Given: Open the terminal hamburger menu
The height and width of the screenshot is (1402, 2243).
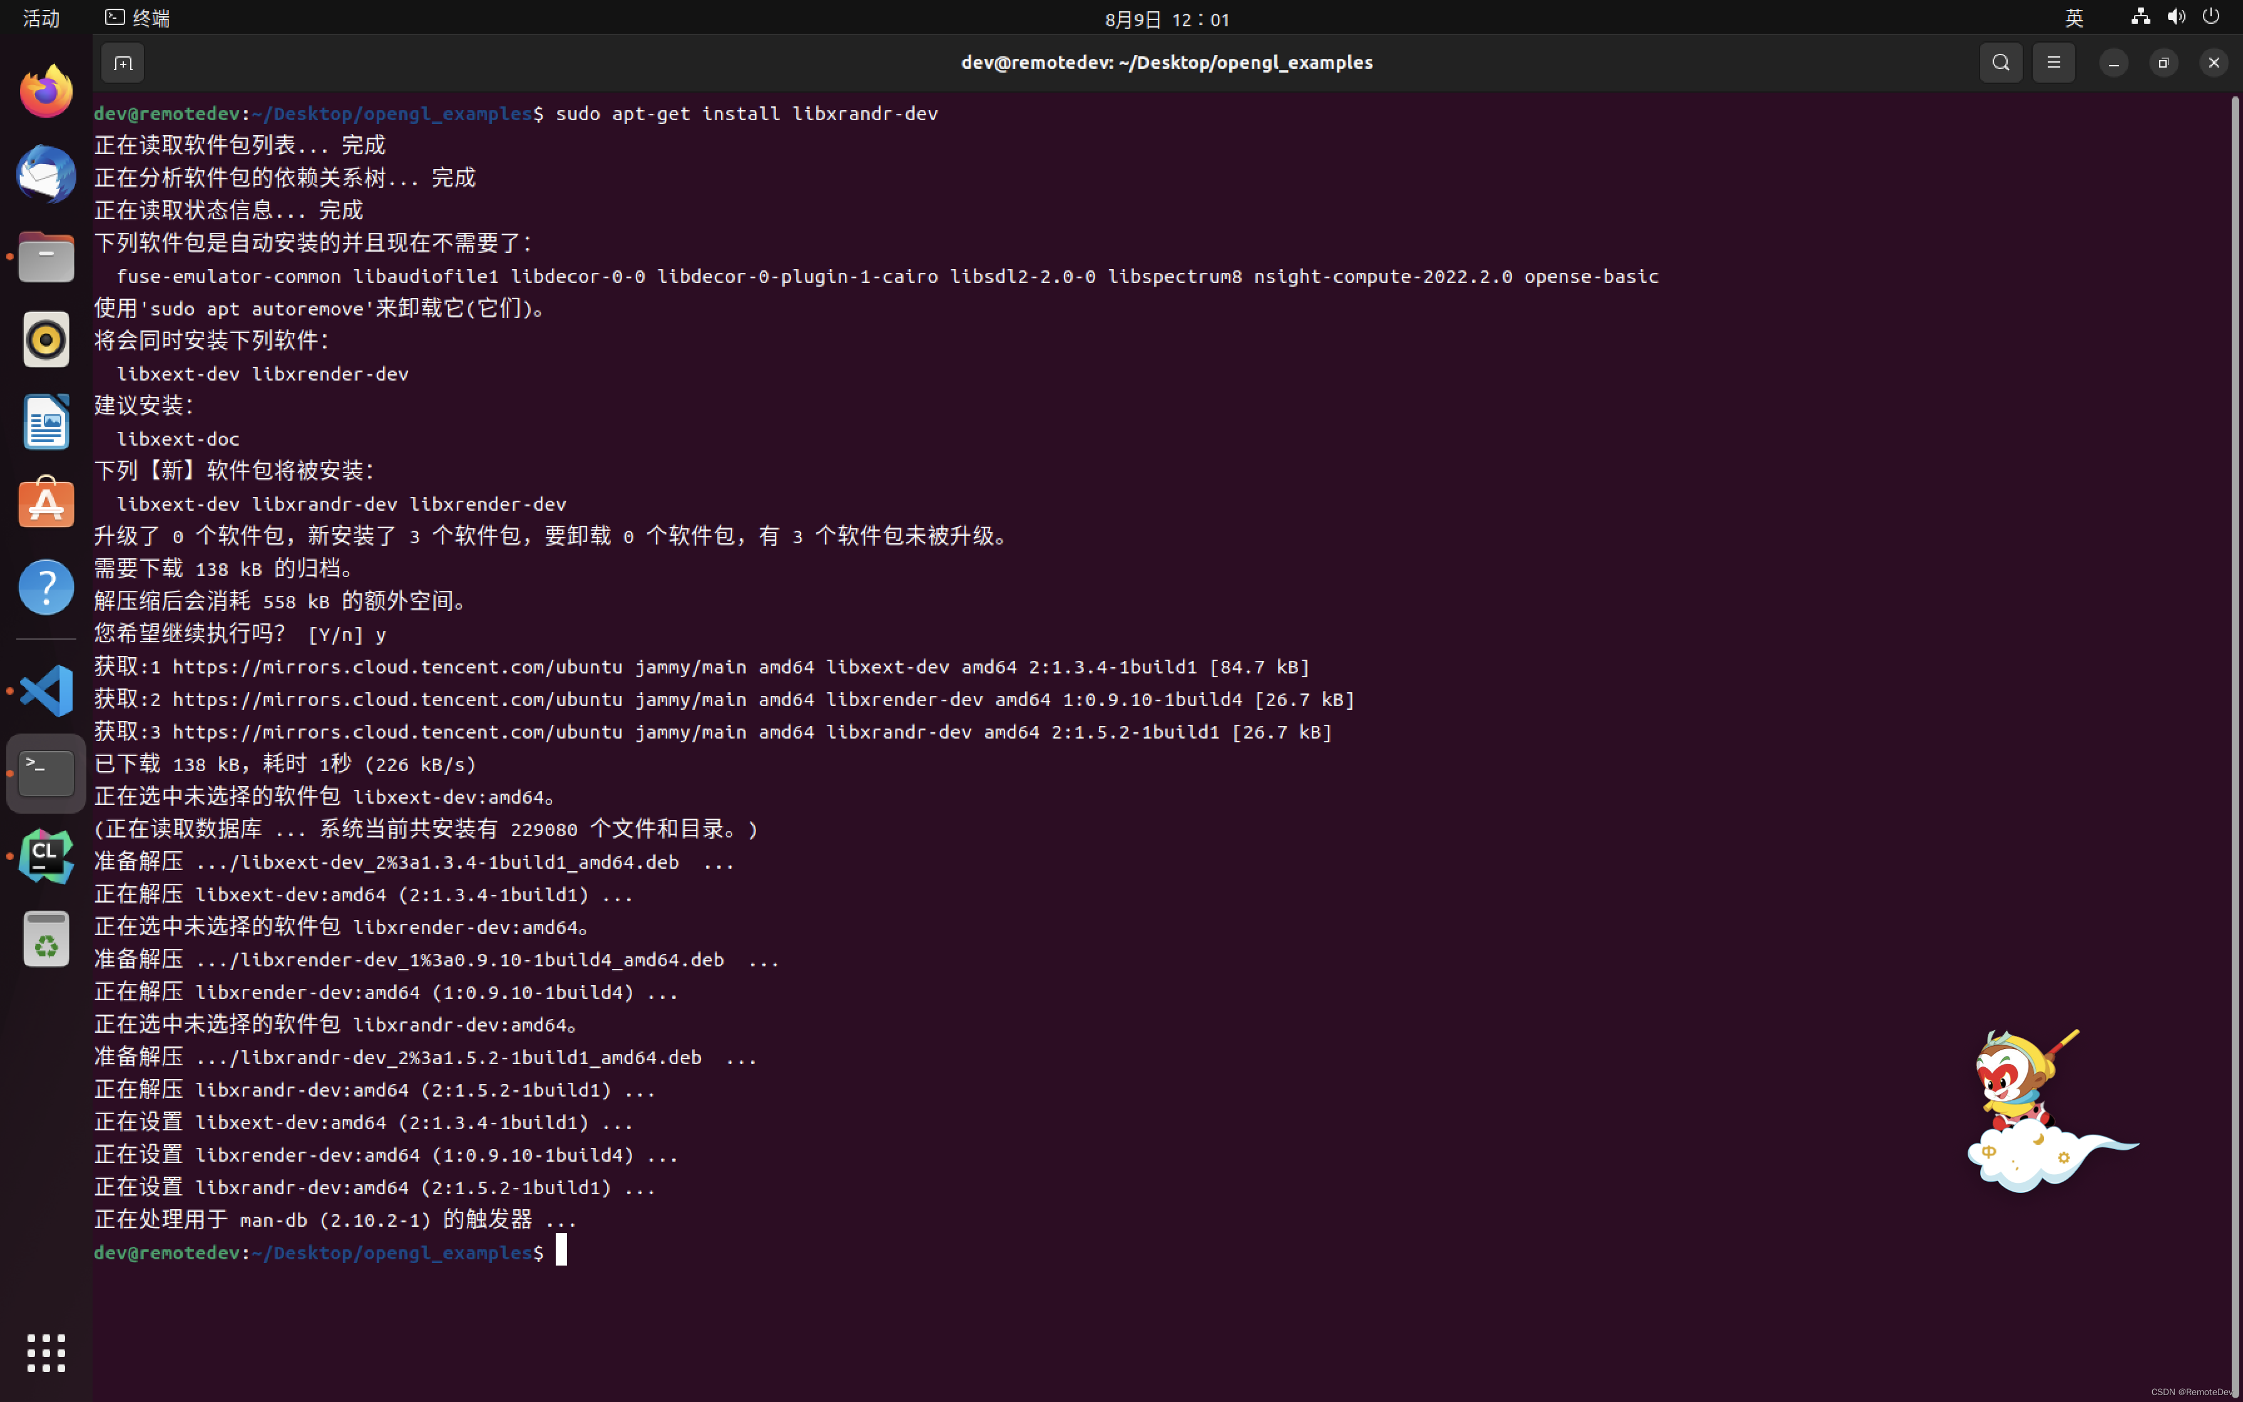Looking at the screenshot, I should 2054,63.
